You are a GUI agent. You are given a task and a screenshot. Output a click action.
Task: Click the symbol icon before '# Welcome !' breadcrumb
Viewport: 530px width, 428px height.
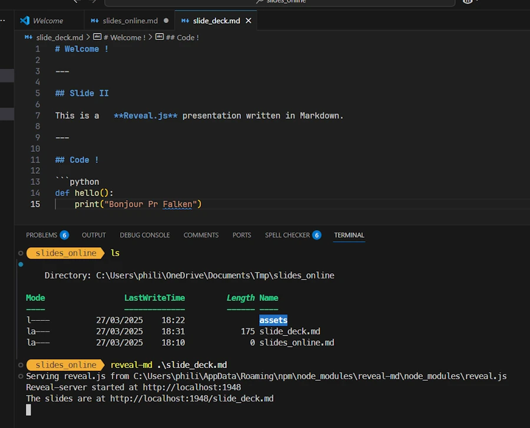point(97,37)
